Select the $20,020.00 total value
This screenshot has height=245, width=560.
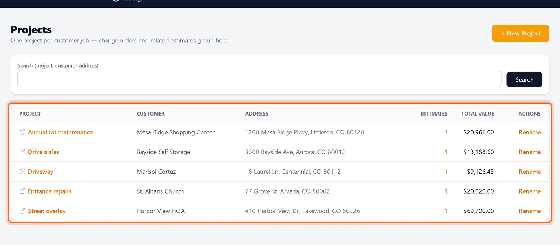click(478, 191)
